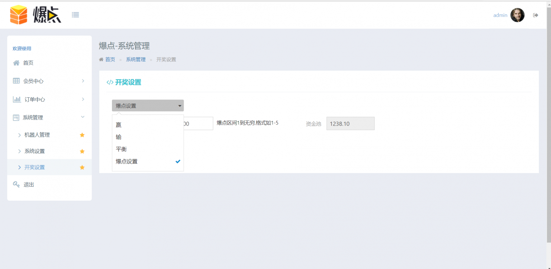Click the star icon beside 系统设置

82,151
